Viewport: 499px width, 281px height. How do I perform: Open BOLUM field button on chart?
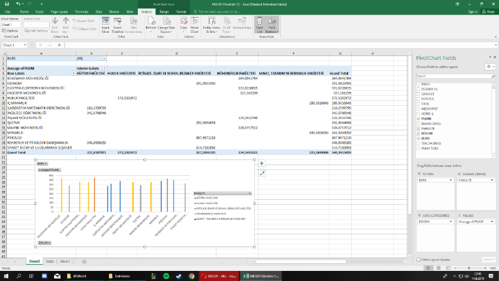44,243
